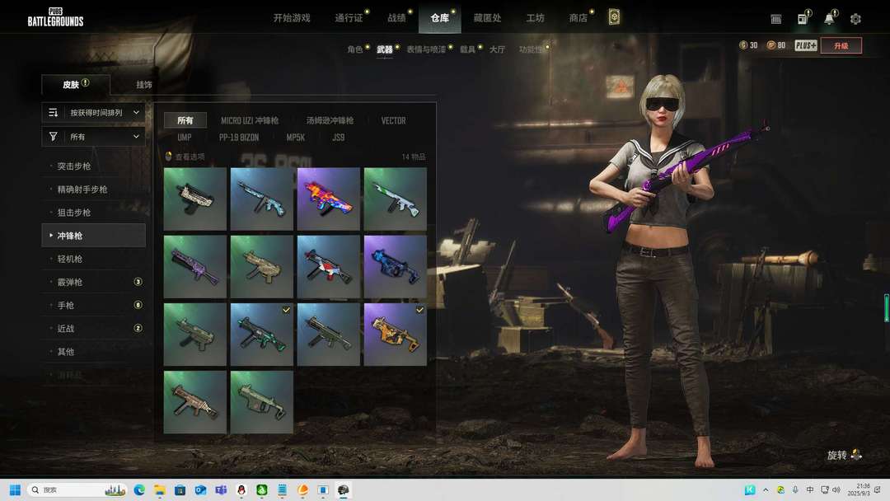The image size is (890, 501).
Task: Select 冲锋枪 category
Action: [x=94, y=236]
